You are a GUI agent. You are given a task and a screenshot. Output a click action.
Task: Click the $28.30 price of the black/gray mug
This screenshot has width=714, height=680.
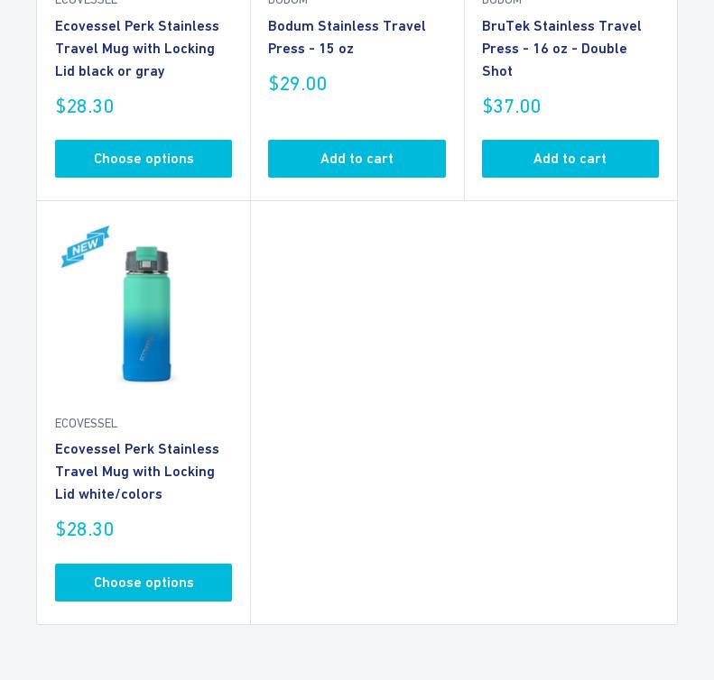pos(85,106)
